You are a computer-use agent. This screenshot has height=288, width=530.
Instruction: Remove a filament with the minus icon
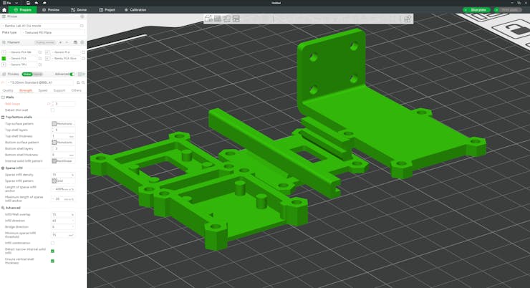(x=67, y=42)
